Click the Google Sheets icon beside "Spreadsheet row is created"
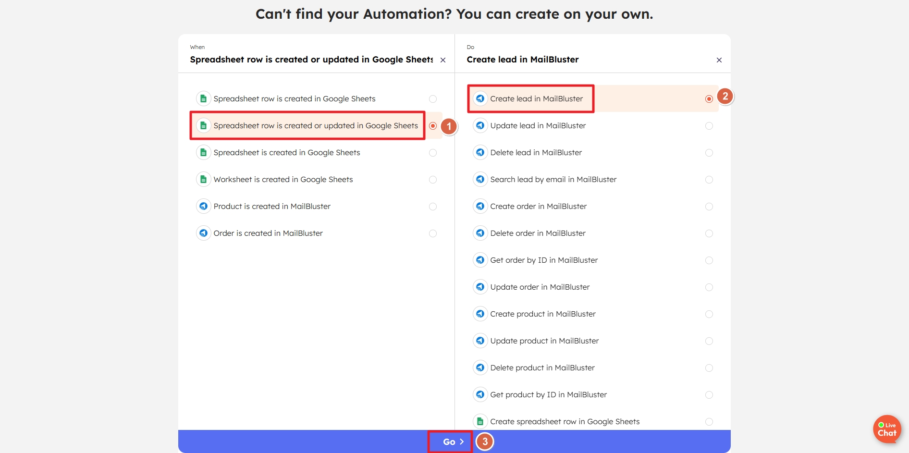Screen dimensions: 909x453 (x=203, y=98)
